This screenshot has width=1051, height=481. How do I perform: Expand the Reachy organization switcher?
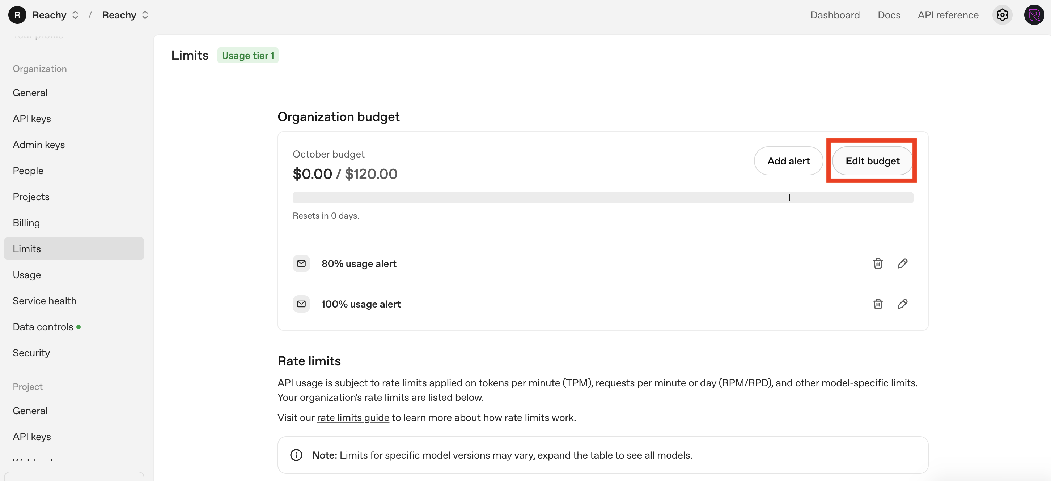tap(75, 15)
